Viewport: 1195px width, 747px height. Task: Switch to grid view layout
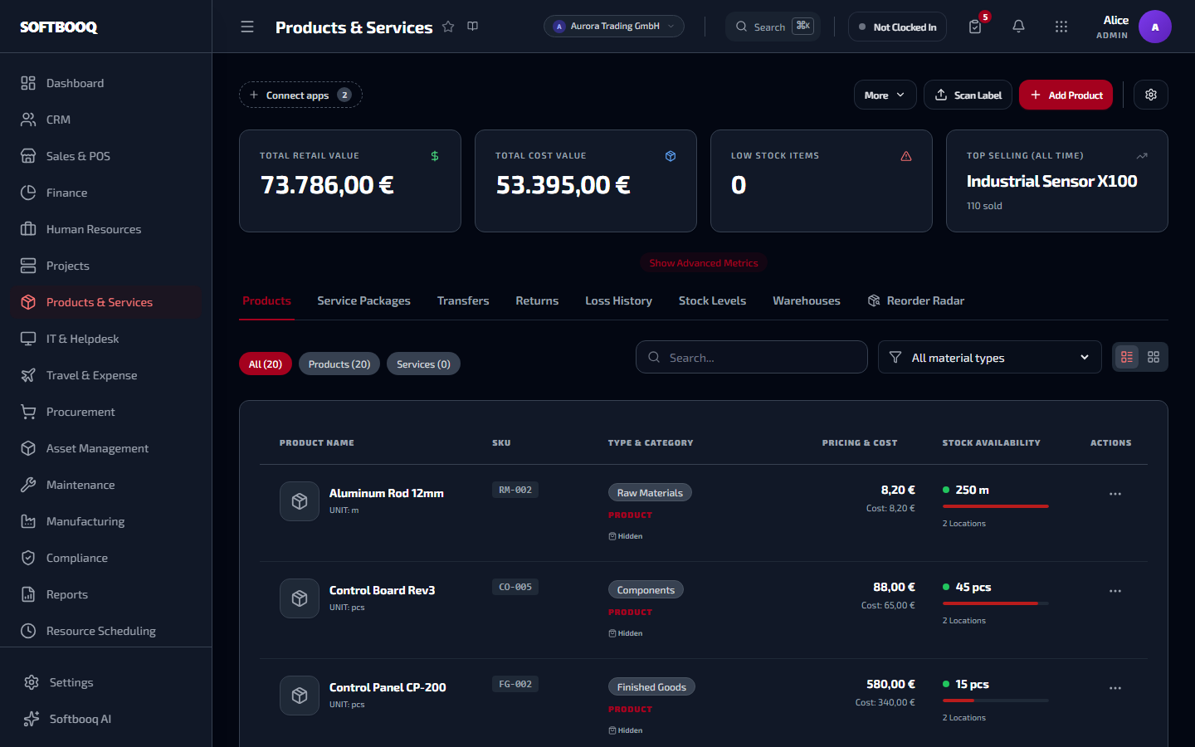click(x=1154, y=357)
